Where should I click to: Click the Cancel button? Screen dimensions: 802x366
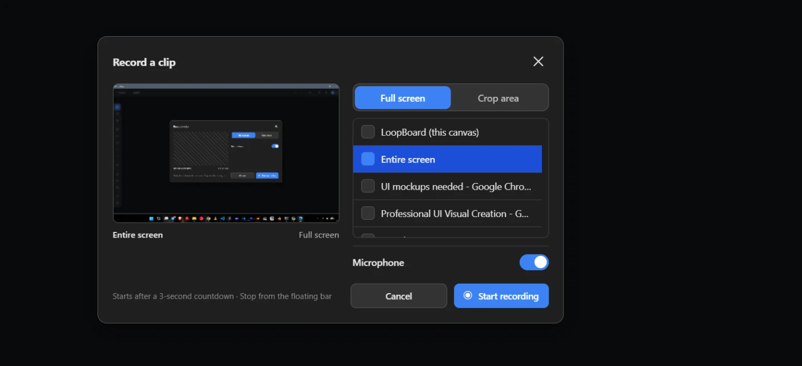pyautogui.click(x=399, y=296)
